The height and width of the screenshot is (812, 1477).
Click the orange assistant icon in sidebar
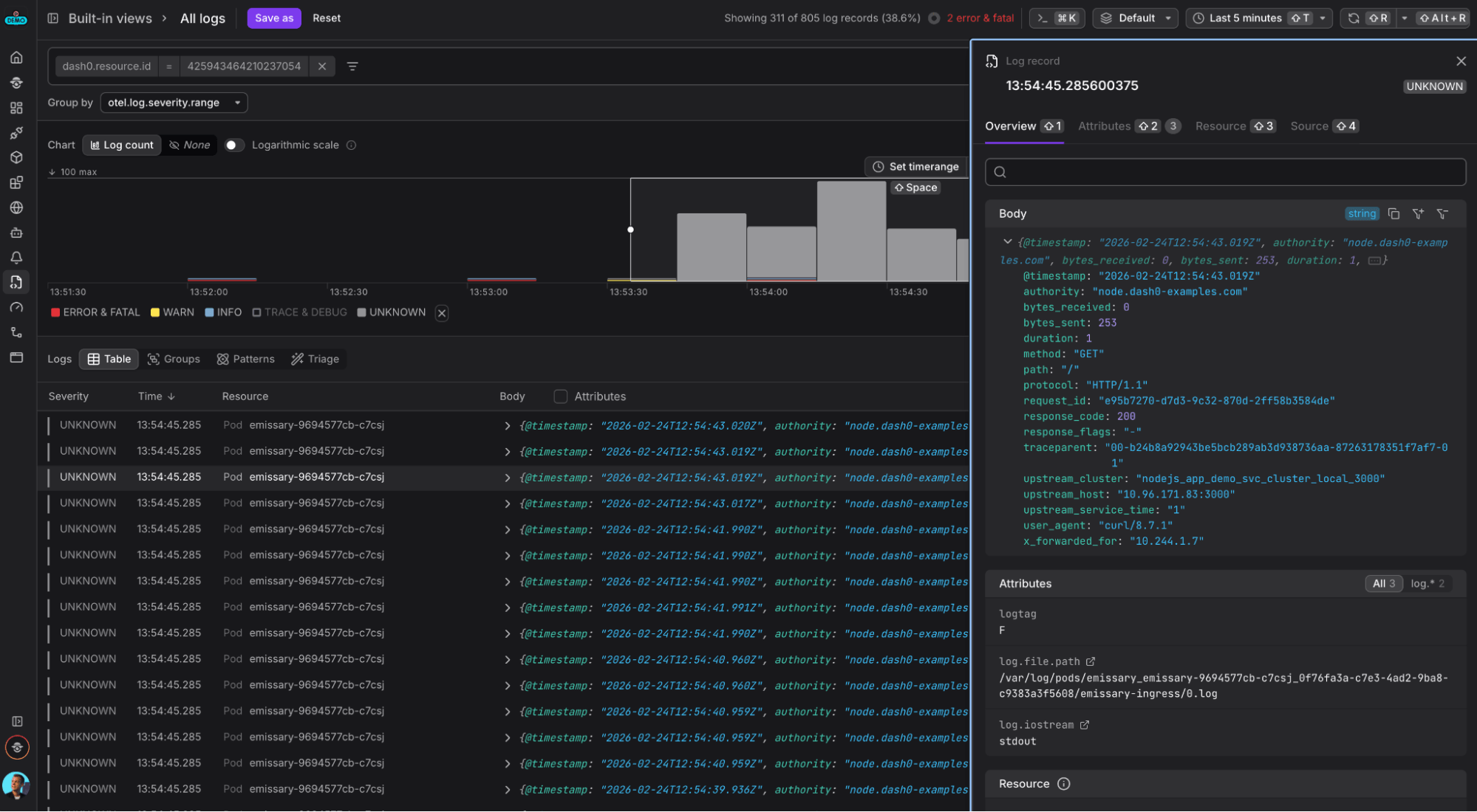[x=17, y=748]
